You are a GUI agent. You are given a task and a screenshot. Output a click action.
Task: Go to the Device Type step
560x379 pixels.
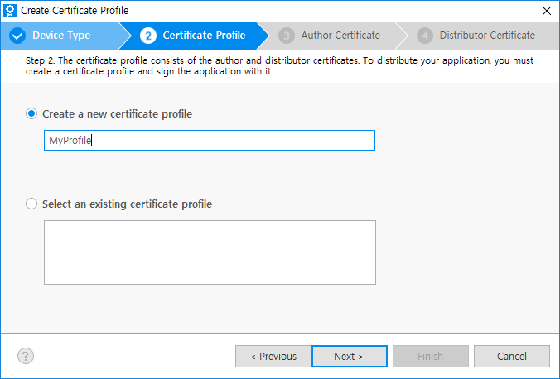[61, 36]
